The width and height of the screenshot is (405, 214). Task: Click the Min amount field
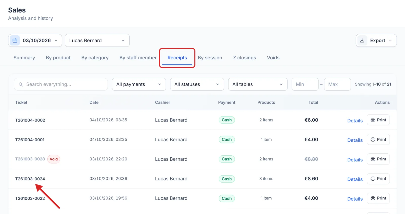coord(305,84)
